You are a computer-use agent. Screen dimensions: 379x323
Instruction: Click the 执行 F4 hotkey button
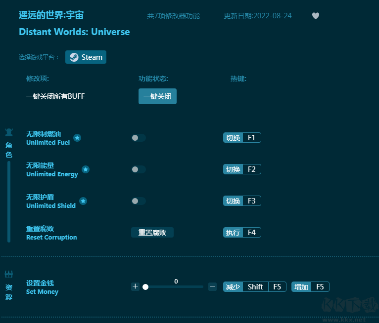[x=242, y=232]
